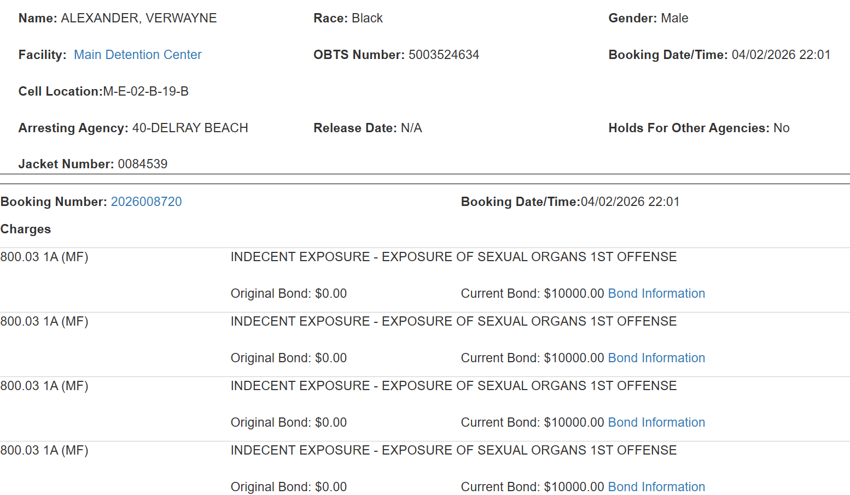Click the Charges section heading
This screenshot has width=850, height=495.
pyautogui.click(x=25, y=229)
